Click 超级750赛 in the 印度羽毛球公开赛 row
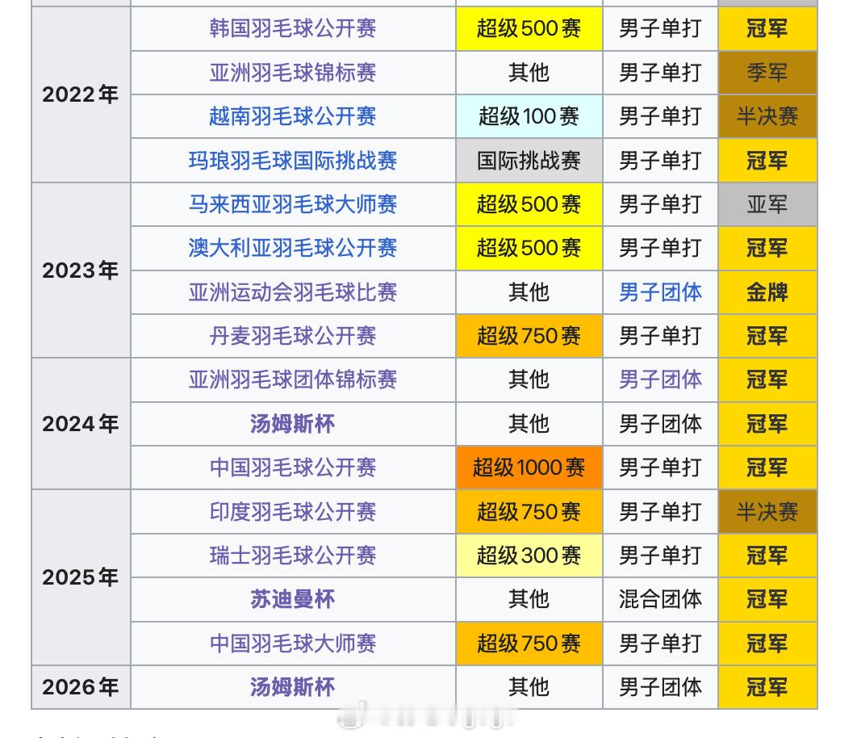The width and height of the screenshot is (857, 738). pyautogui.click(x=529, y=512)
